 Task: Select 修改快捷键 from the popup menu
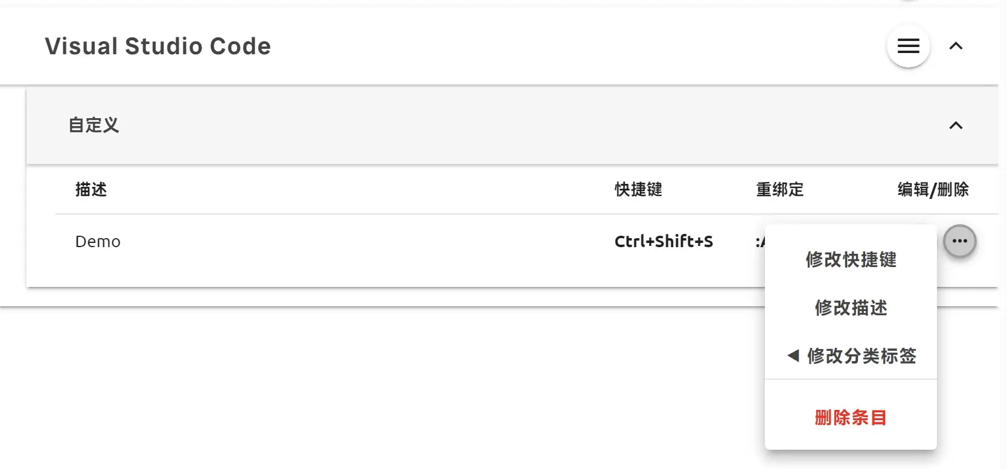click(851, 260)
